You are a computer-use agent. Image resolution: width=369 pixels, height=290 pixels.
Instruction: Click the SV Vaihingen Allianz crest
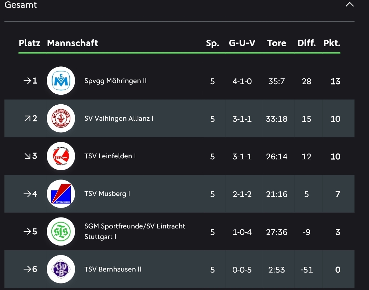(61, 119)
